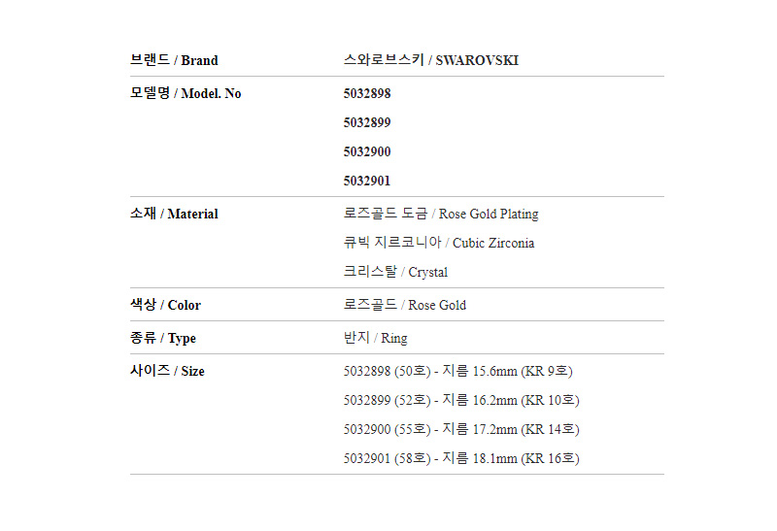Click the Model. No label
777x531 pixels.
(x=186, y=93)
